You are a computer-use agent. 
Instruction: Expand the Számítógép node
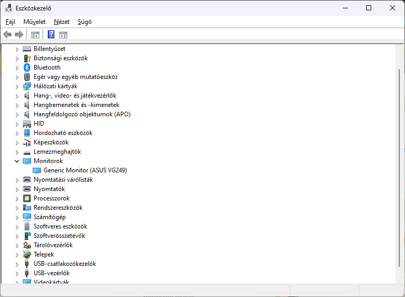pos(17,218)
